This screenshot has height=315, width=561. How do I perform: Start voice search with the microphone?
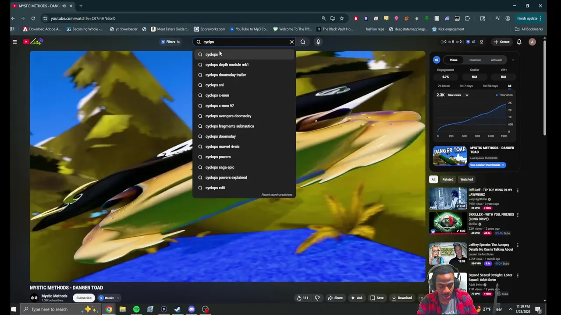click(x=318, y=42)
